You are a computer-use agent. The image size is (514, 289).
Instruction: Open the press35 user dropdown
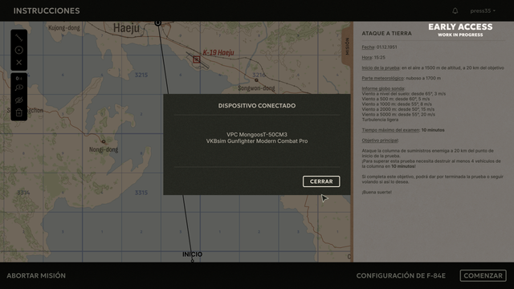pyautogui.click(x=483, y=10)
